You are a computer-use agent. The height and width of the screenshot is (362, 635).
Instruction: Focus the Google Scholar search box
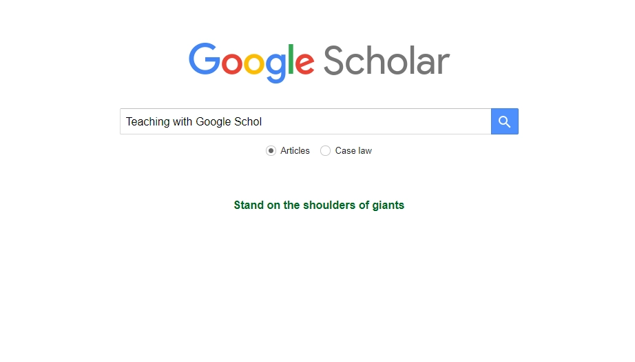pyautogui.click(x=305, y=121)
